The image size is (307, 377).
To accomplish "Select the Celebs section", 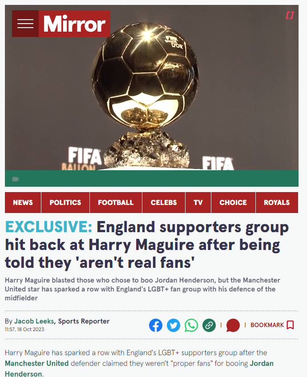I will pyautogui.click(x=164, y=202).
